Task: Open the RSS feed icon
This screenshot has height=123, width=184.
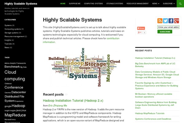Action: click(160, 21)
